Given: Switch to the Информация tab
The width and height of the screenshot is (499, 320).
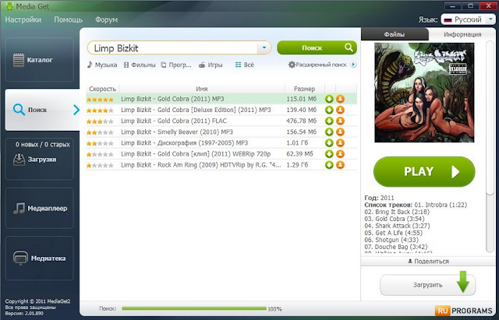Looking at the screenshot, I should tap(462, 34).
